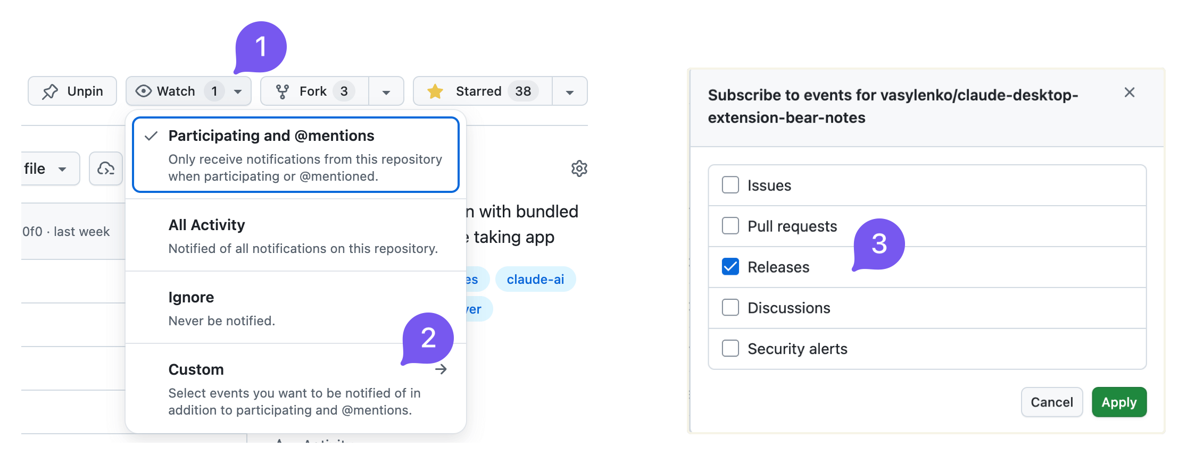Click the Unpin pin icon

50,91
